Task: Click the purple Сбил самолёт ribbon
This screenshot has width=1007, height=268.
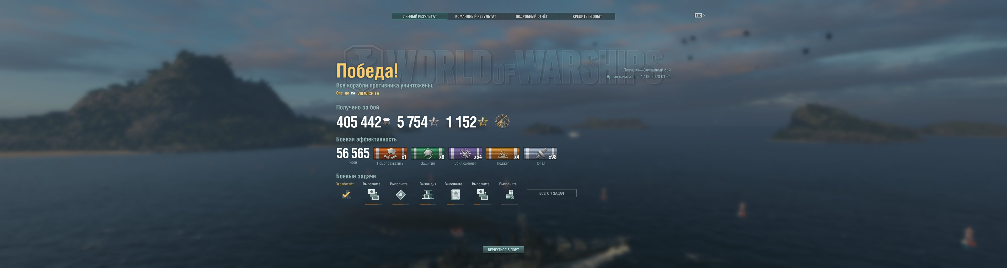Action: [x=465, y=154]
